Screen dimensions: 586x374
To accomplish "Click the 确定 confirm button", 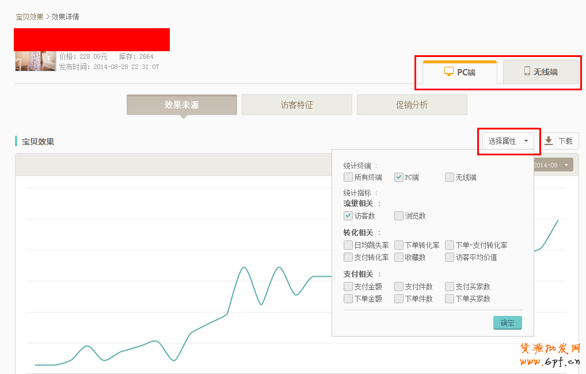I will tap(507, 323).
